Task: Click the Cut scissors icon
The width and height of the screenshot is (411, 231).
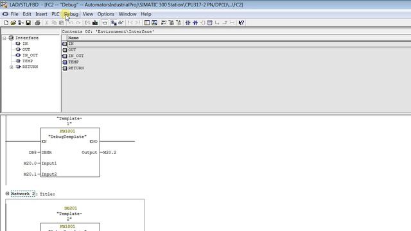Action: pyautogui.click(x=47, y=23)
